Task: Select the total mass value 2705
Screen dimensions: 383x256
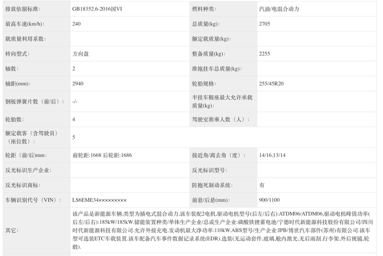Action: click(x=266, y=24)
